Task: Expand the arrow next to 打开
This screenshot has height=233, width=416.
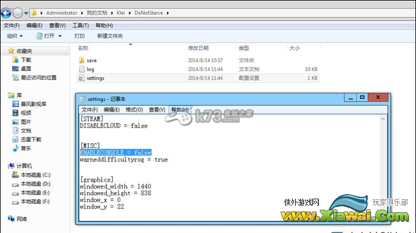Action: coord(60,36)
